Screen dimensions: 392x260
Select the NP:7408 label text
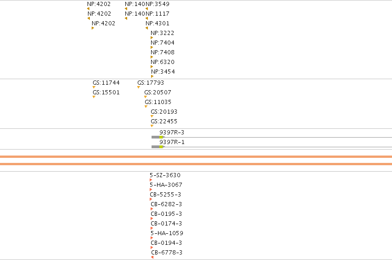163,52
